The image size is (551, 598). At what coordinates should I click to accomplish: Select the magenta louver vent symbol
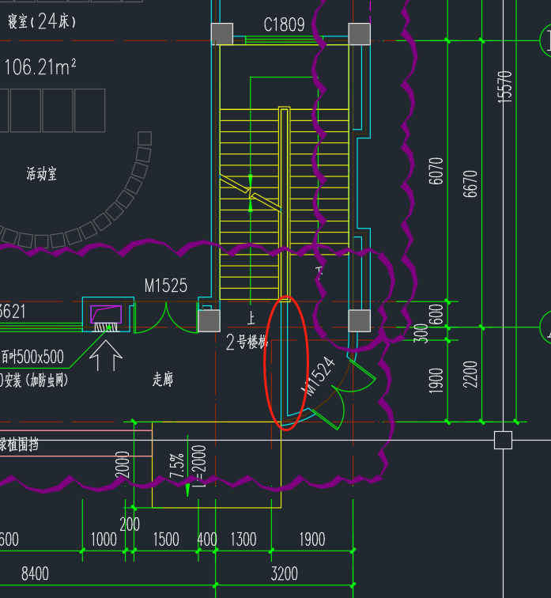(106, 314)
